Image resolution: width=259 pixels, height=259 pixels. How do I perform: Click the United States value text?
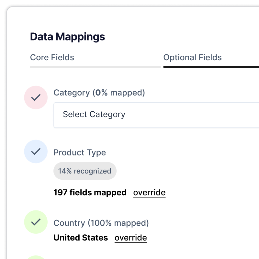coord(81,238)
